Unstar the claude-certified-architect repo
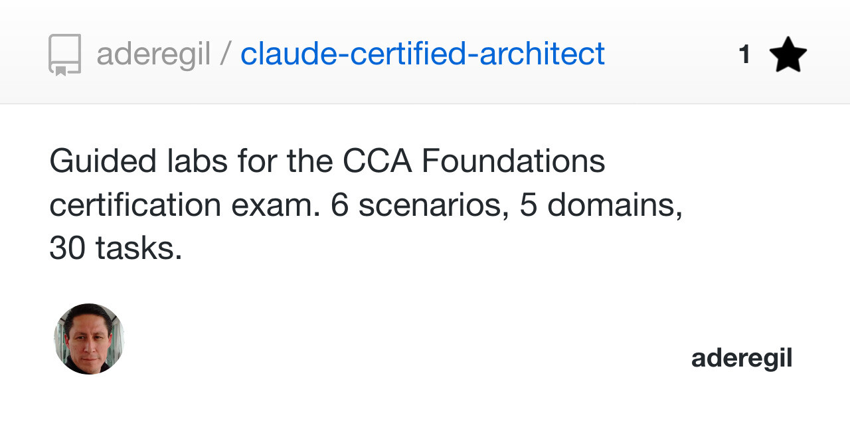850x425 pixels. click(x=789, y=54)
